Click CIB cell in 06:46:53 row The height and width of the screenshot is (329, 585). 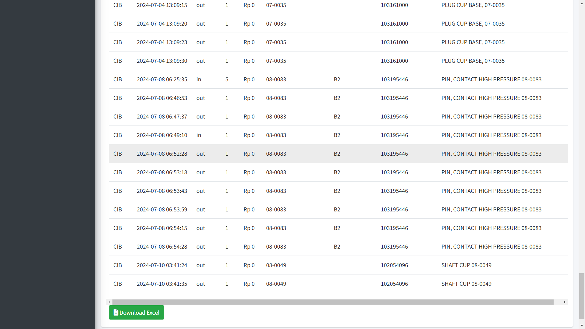tap(118, 98)
